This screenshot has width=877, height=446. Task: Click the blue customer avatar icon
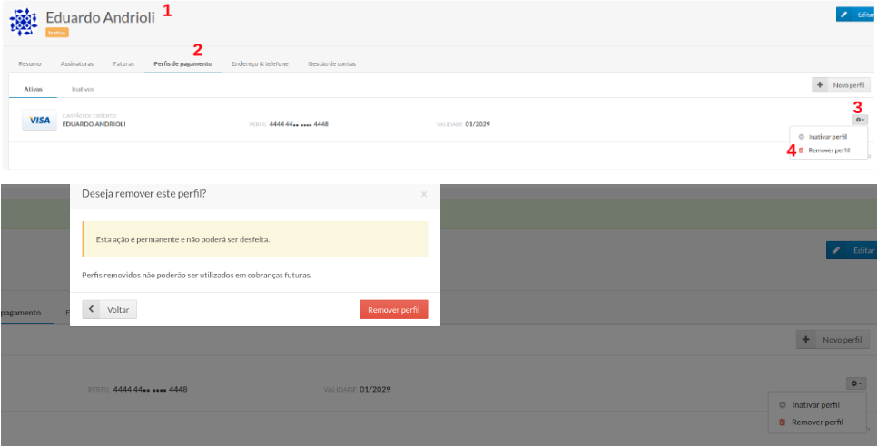(x=23, y=22)
